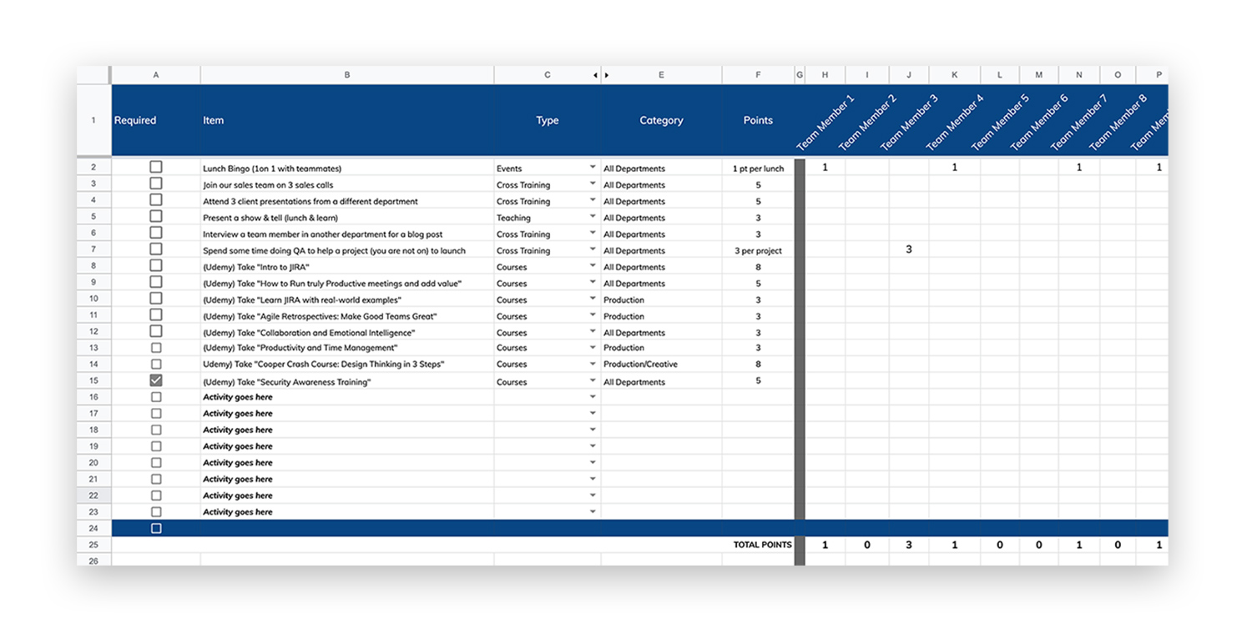Expand Teaching dropdown for Present a show & tell

click(x=593, y=217)
